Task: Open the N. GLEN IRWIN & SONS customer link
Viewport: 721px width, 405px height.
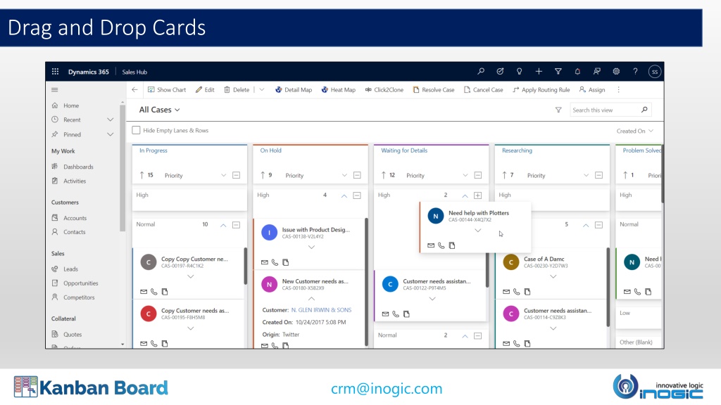Action: click(321, 310)
